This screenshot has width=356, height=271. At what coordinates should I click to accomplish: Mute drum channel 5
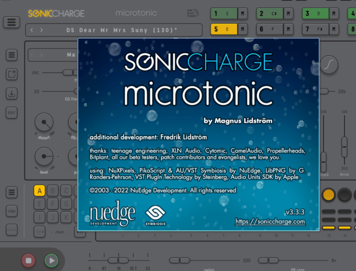(x=243, y=29)
